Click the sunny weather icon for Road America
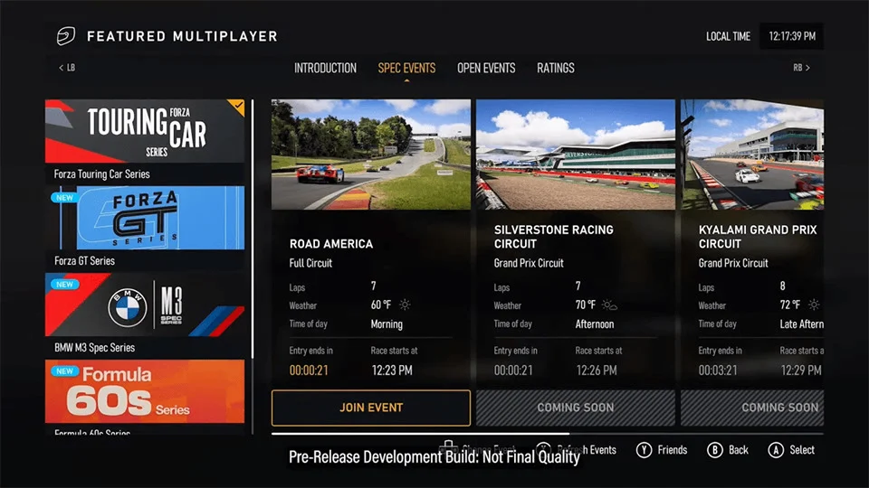869x488 pixels. (x=406, y=305)
